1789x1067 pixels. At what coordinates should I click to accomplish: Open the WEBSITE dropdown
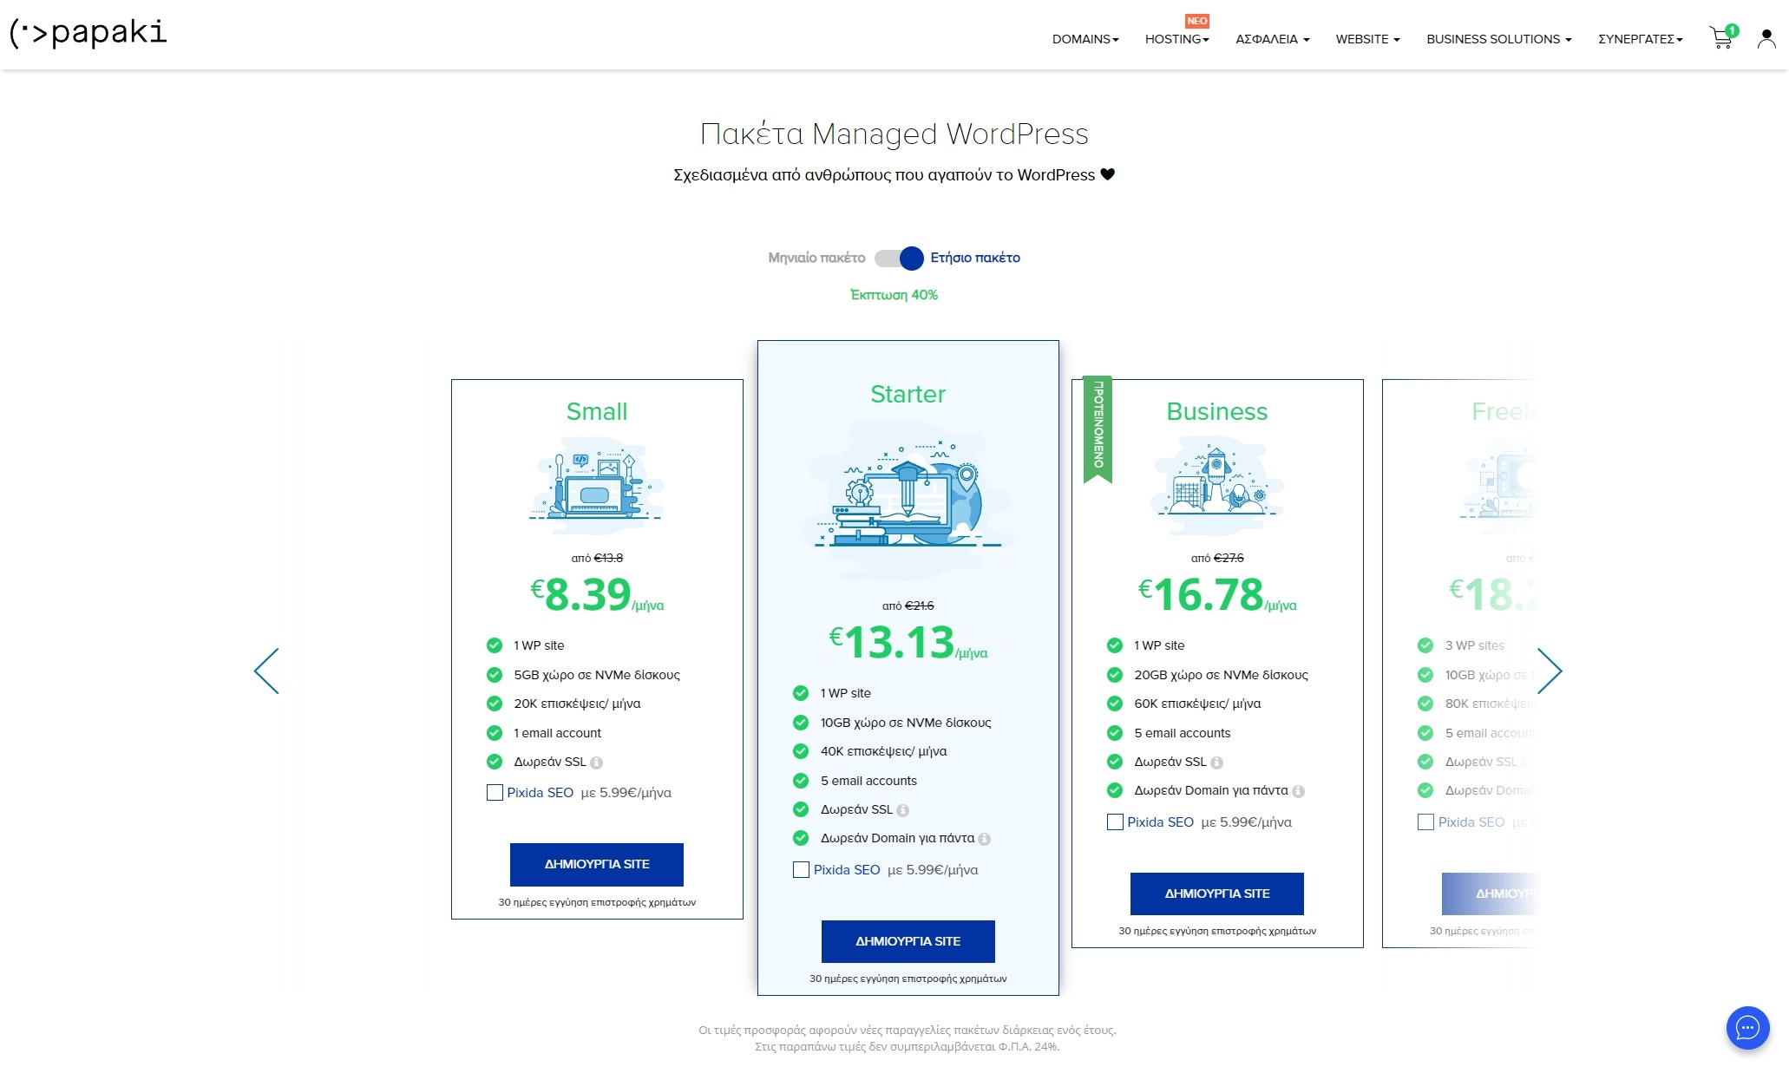pyautogui.click(x=1366, y=38)
